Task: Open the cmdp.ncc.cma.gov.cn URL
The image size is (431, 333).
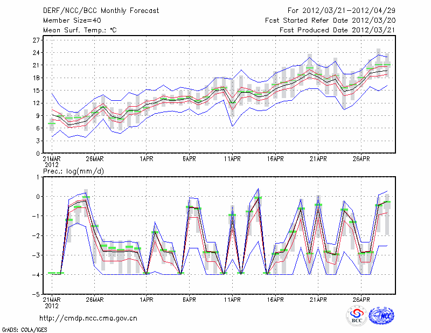Action: pos(89,318)
